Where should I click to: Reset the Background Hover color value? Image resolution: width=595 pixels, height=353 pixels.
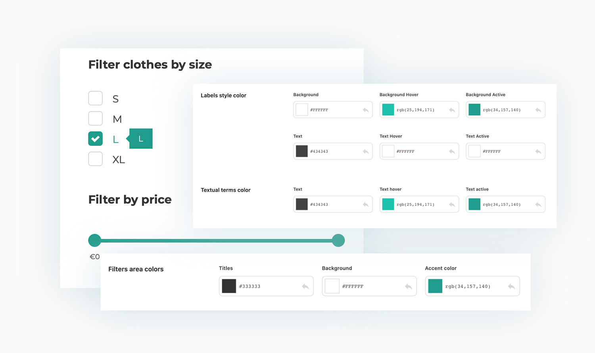452,110
